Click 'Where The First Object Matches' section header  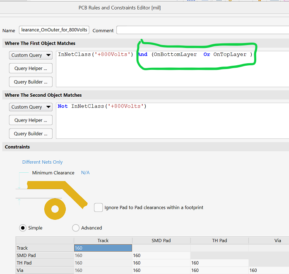(40, 43)
